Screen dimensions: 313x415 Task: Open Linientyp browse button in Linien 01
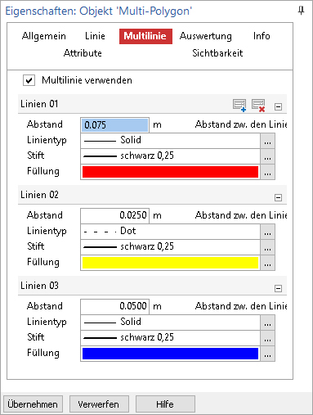(267, 141)
